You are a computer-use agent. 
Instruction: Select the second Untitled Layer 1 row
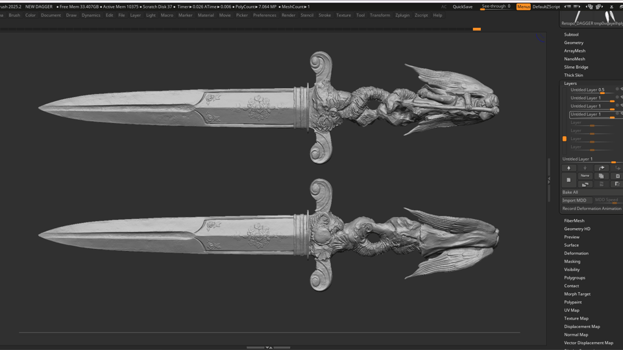592,98
